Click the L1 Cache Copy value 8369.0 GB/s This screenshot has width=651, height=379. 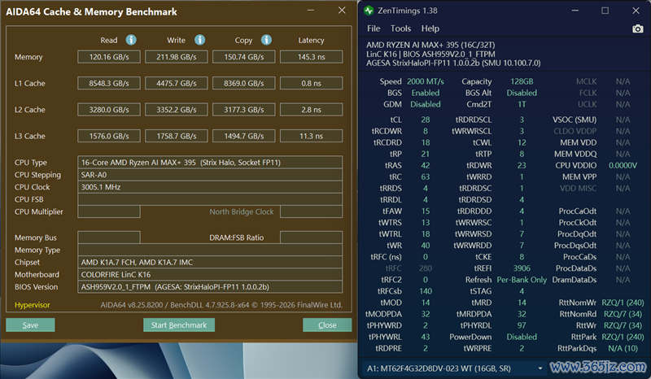[x=243, y=83]
